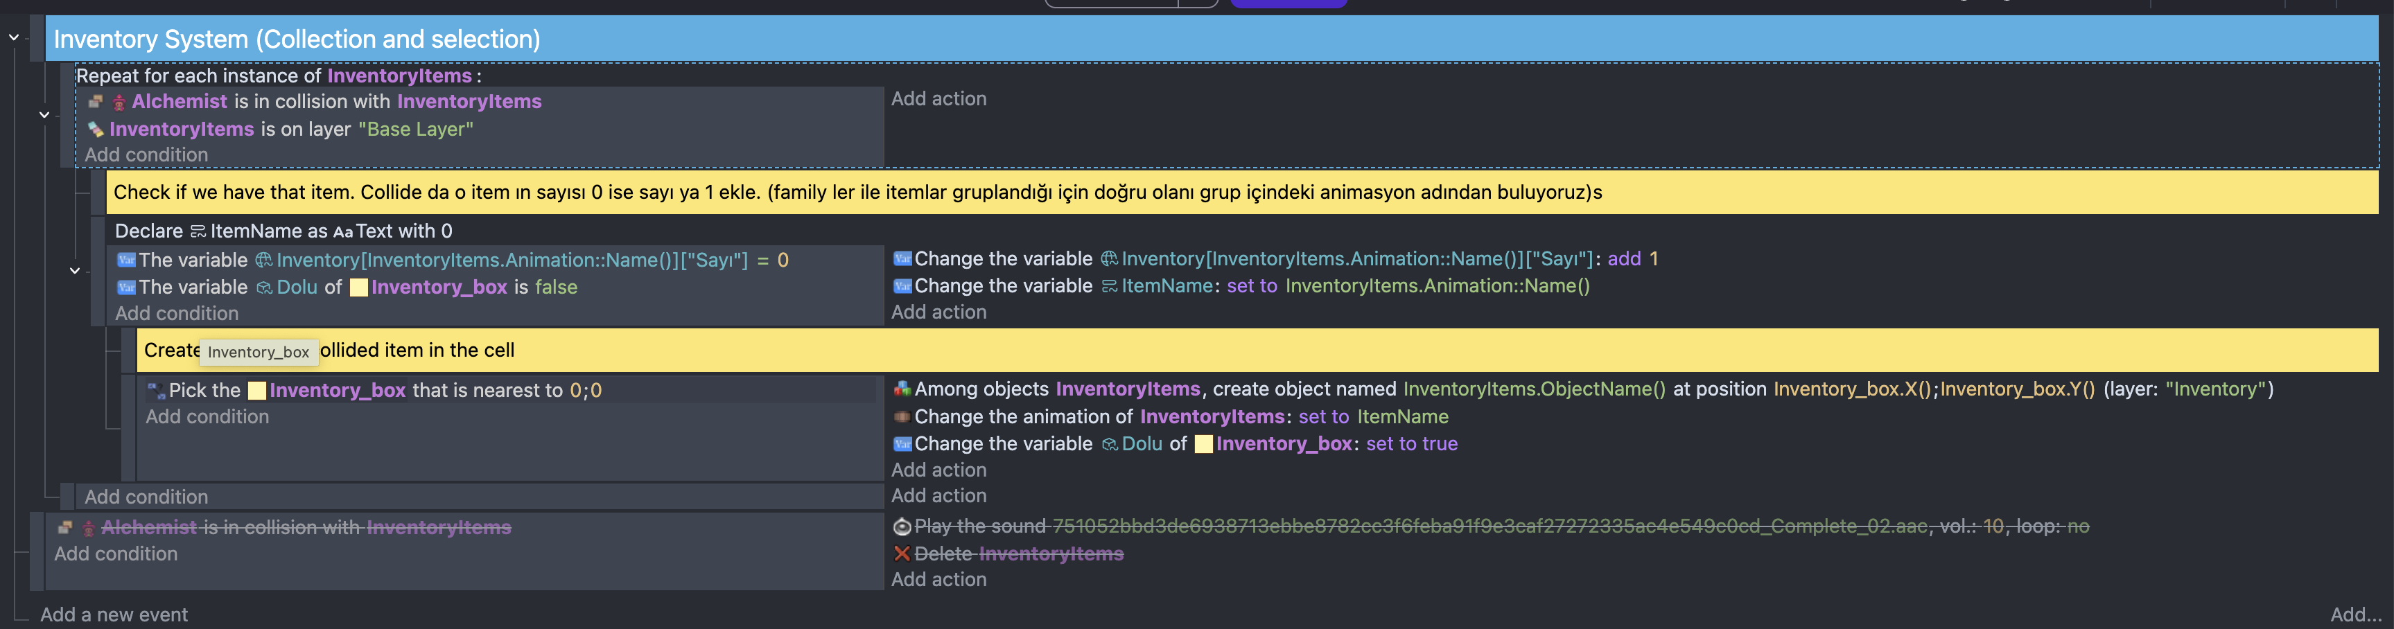This screenshot has height=629, width=2394.
Task: Click the layer icon before 'InventoryItems is on layer'
Action: 95,129
